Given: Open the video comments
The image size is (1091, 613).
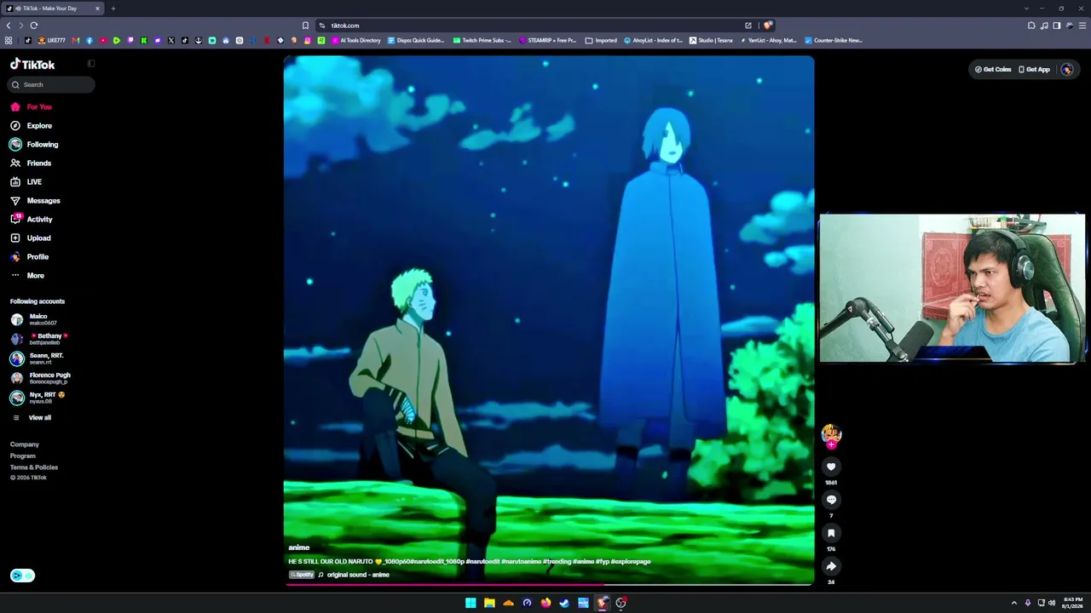Looking at the screenshot, I should [x=831, y=500].
